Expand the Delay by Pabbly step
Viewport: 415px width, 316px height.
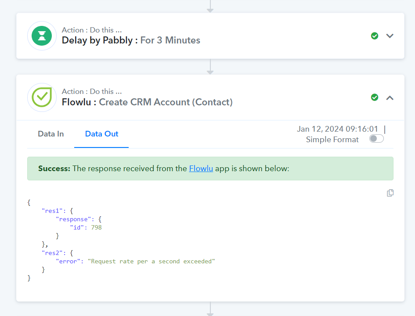coord(390,36)
